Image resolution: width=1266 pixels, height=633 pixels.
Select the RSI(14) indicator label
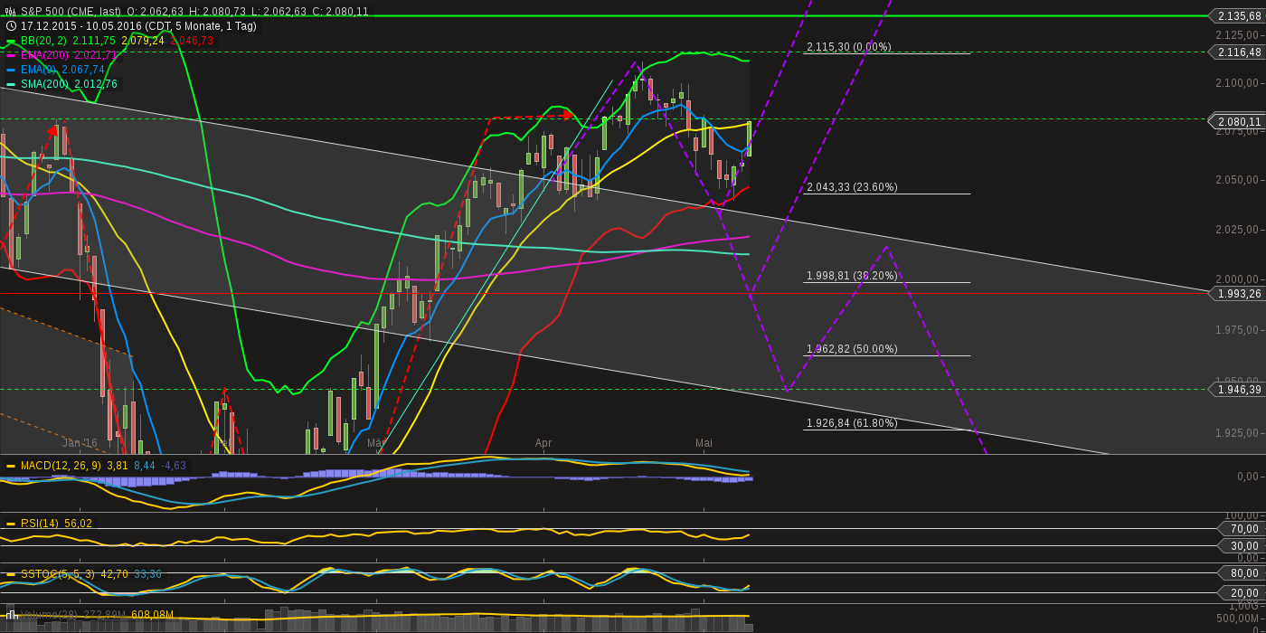pyautogui.click(x=40, y=524)
